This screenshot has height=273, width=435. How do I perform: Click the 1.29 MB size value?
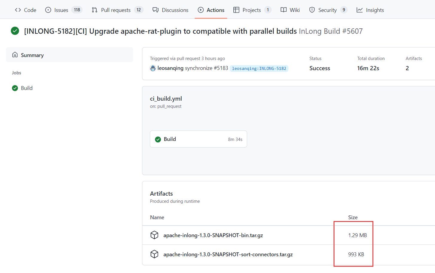pos(358,235)
